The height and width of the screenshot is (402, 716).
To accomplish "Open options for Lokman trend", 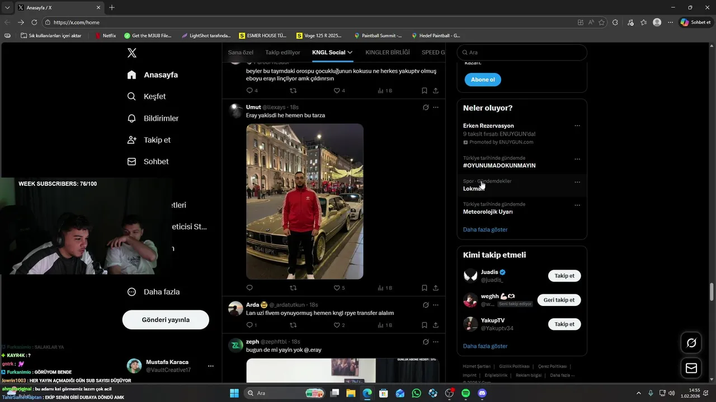I will (577, 182).
